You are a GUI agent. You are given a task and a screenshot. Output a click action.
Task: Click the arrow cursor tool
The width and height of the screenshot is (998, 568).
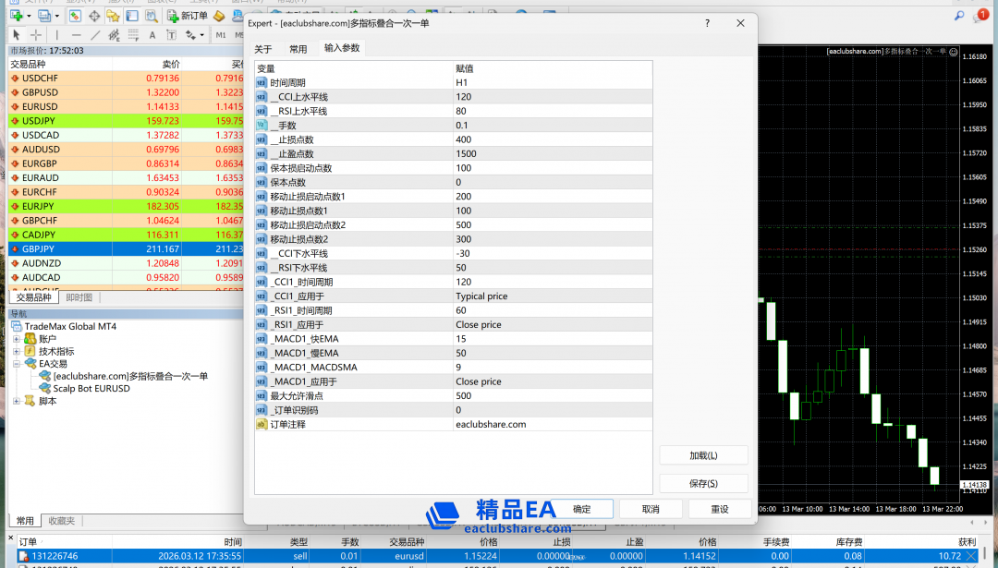[16, 35]
